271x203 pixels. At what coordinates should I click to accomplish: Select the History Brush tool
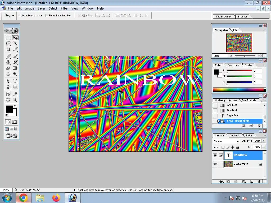(x=15, y=62)
